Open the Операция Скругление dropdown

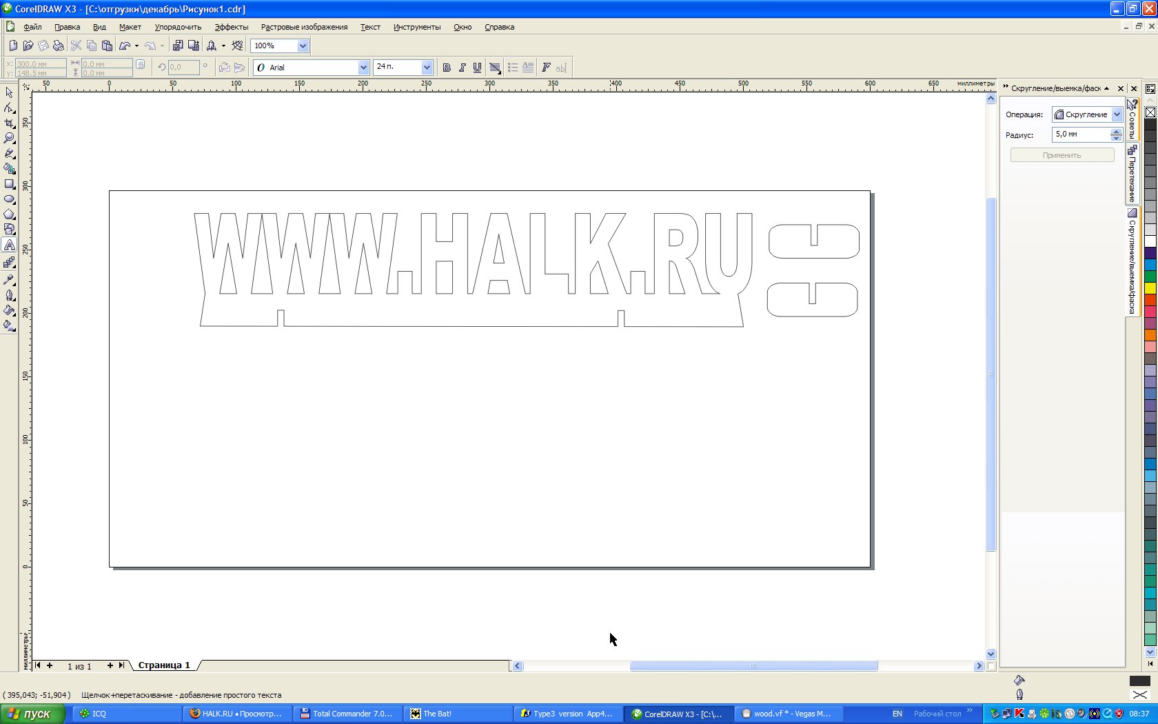tap(1117, 115)
